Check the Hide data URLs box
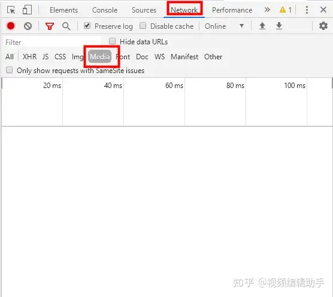 [x=113, y=41]
